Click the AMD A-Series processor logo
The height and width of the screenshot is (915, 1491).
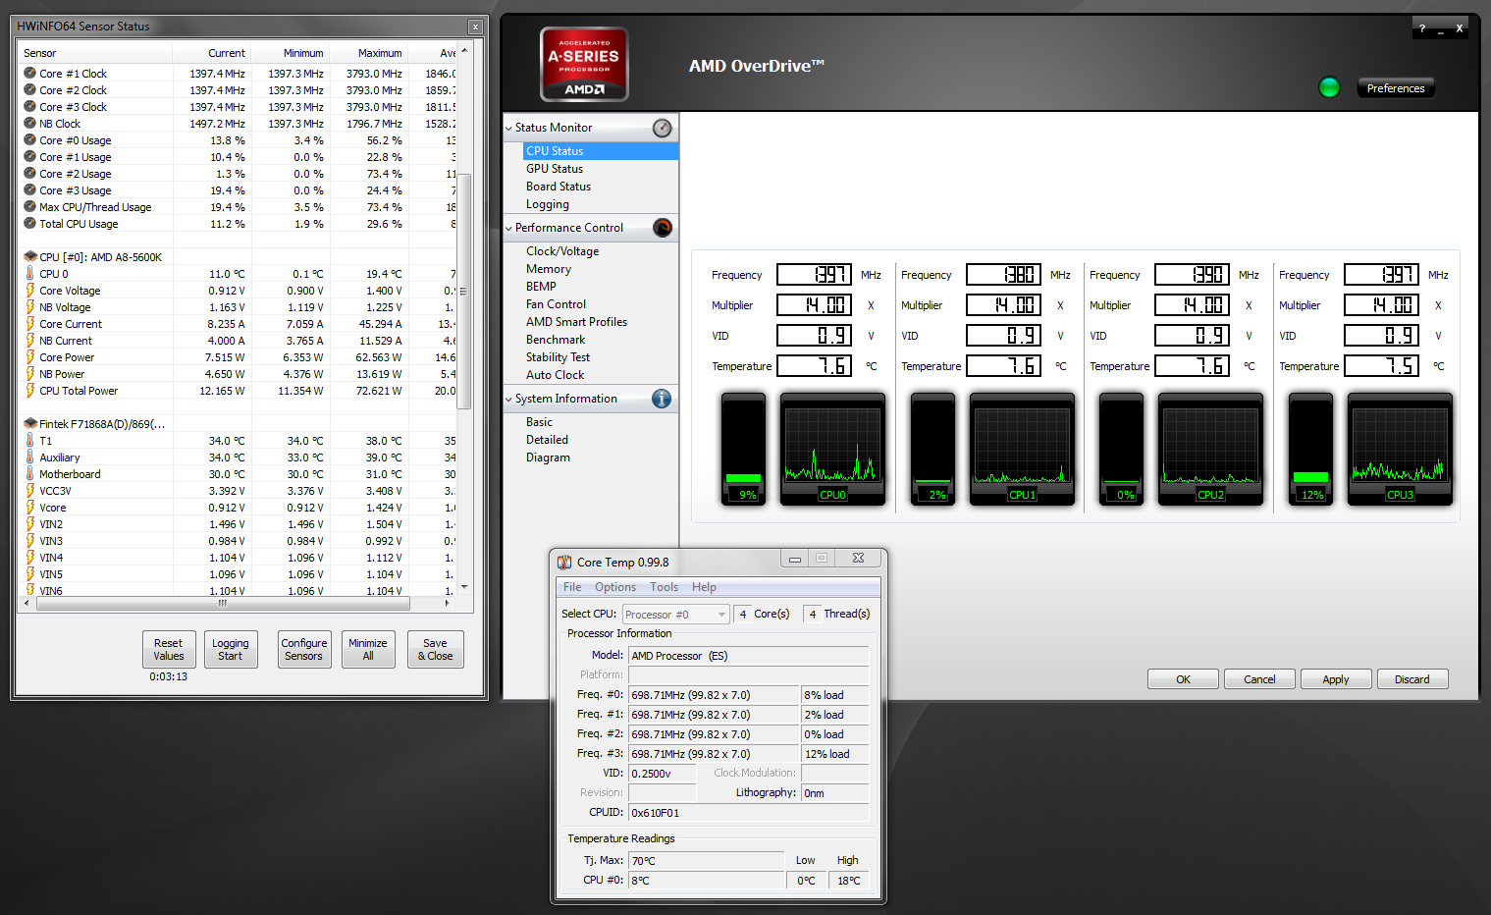584,65
